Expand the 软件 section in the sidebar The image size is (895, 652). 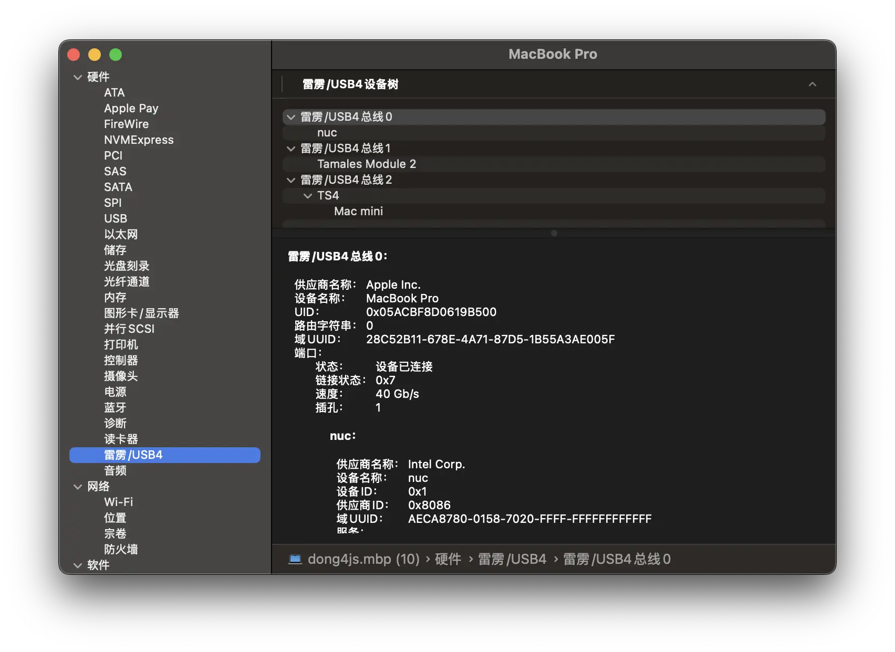[x=78, y=565]
